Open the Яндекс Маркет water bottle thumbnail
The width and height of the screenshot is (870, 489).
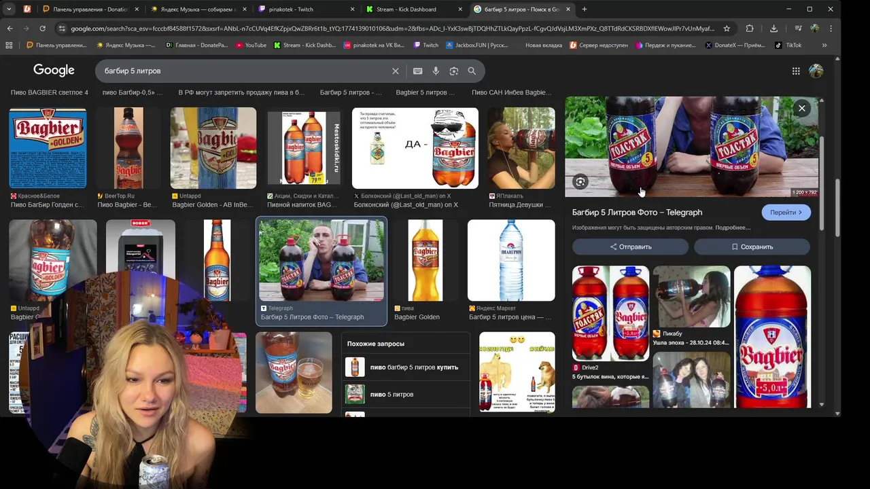click(x=511, y=260)
